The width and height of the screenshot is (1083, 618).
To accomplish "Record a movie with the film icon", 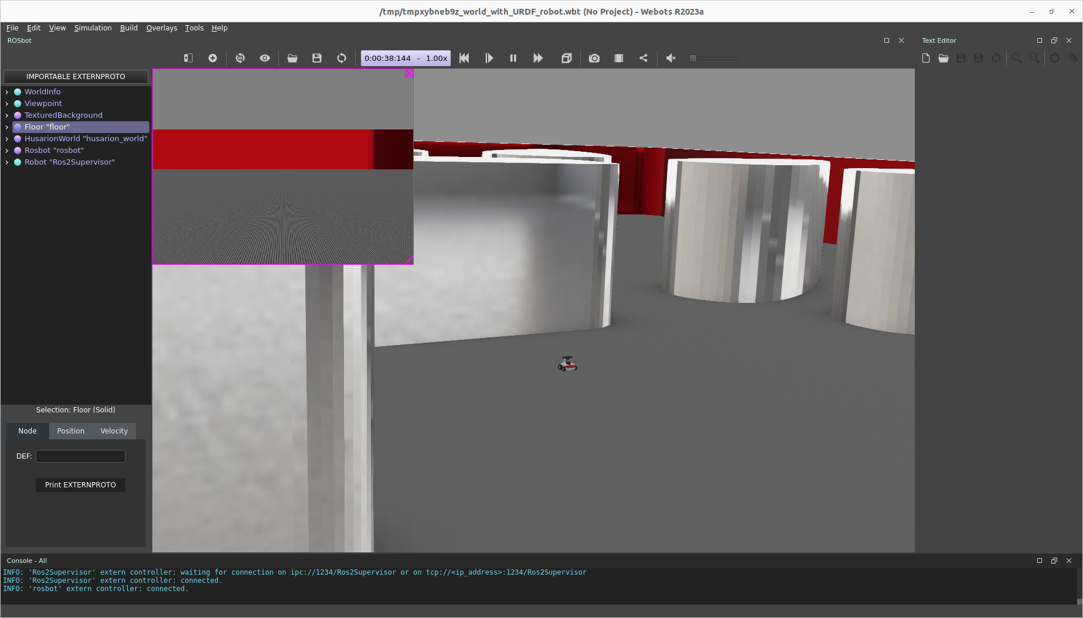I will pos(619,58).
